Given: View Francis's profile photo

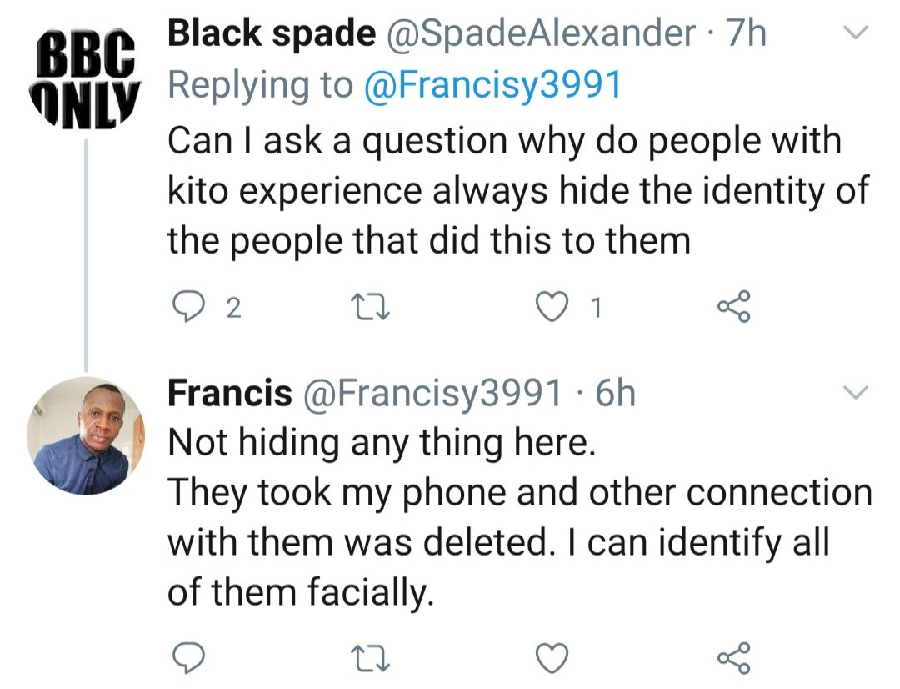Looking at the screenshot, I should click(x=86, y=435).
